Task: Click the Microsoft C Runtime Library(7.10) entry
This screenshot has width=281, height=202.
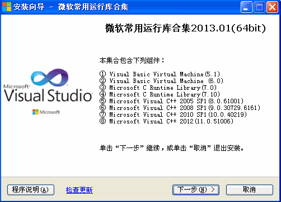Action: pyautogui.click(x=160, y=94)
